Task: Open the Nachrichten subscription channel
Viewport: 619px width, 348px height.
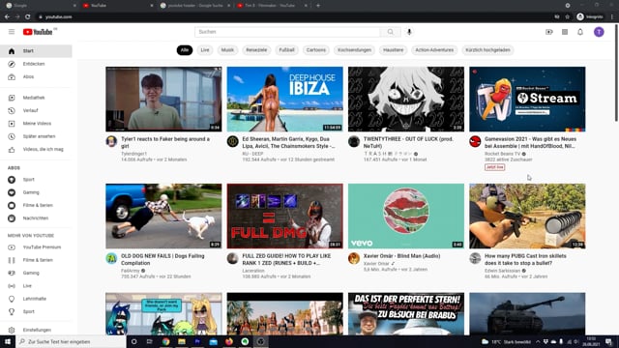Action: 36,218
